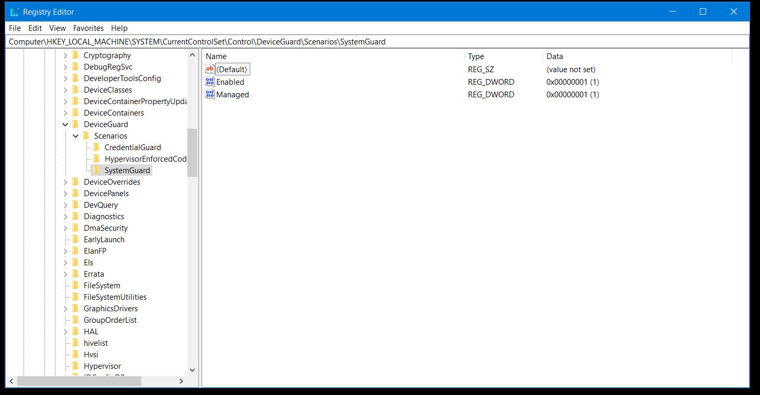Click the tree horizontal scroll left arrow
Image resolution: width=760 pixels, height=395 pixels.
click(x=12, y=381)
